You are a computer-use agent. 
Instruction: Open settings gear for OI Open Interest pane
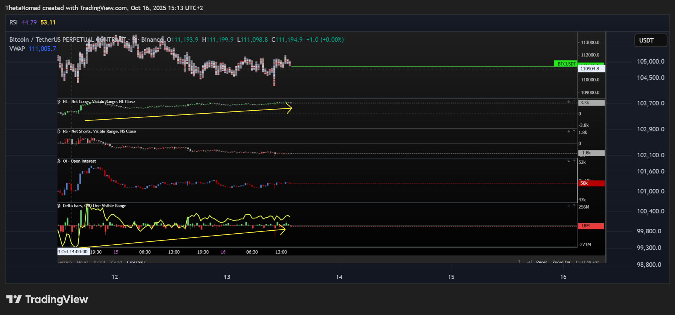pyautogui.click(x=59, y=161)
